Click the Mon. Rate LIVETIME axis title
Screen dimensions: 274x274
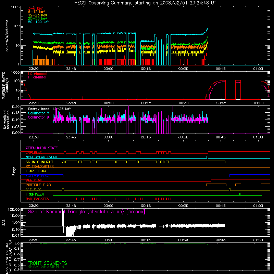tap(9, 257)
